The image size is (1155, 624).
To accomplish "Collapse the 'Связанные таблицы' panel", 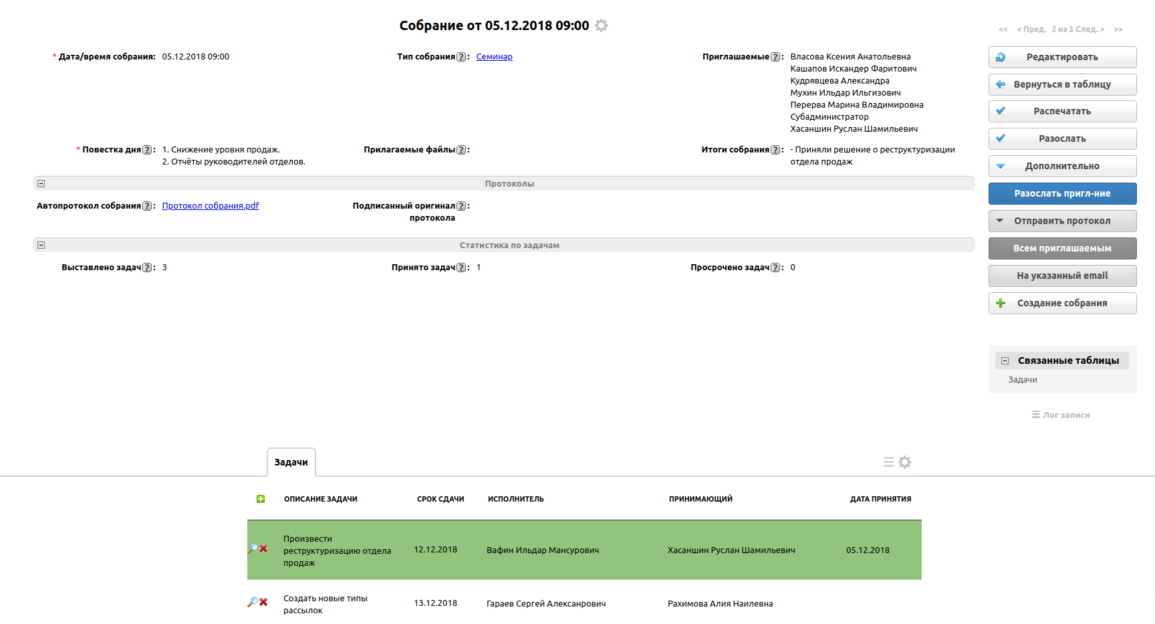I will coord(1005,360).
